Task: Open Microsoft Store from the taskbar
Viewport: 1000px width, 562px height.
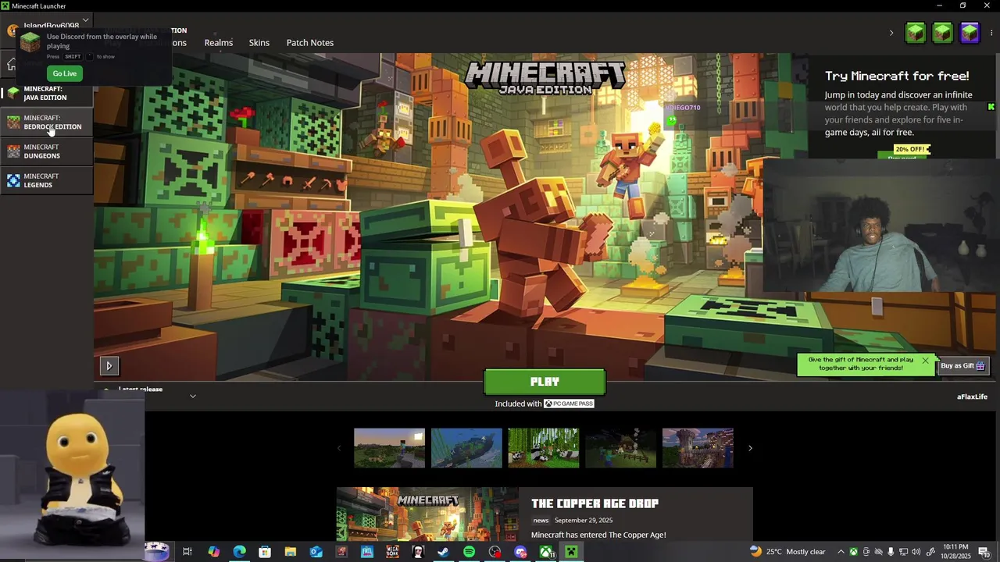Action: [265, 552]
